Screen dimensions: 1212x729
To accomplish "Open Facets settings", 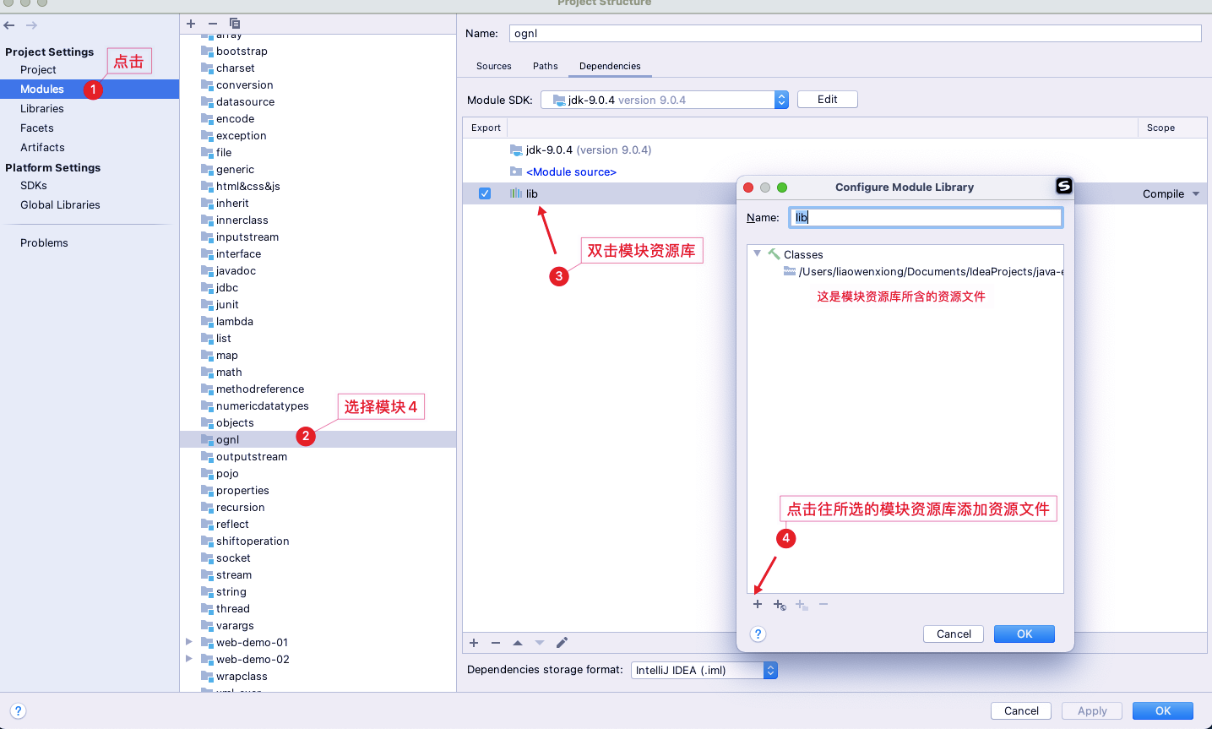I will (x=37, y=128).
